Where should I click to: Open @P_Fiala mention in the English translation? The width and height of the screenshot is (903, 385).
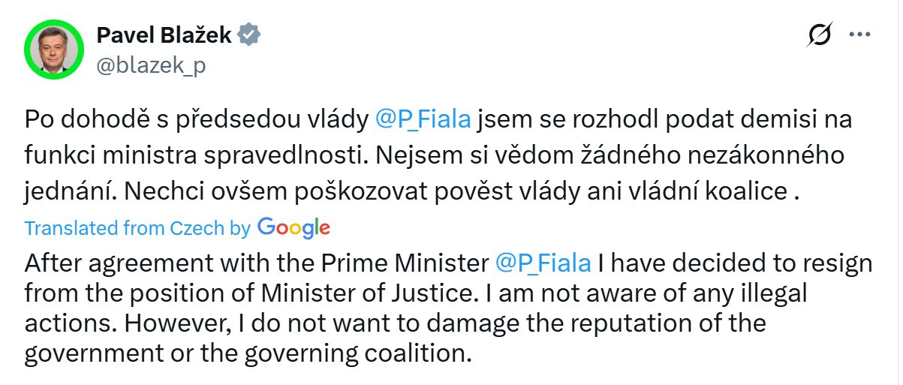[544, 263]
